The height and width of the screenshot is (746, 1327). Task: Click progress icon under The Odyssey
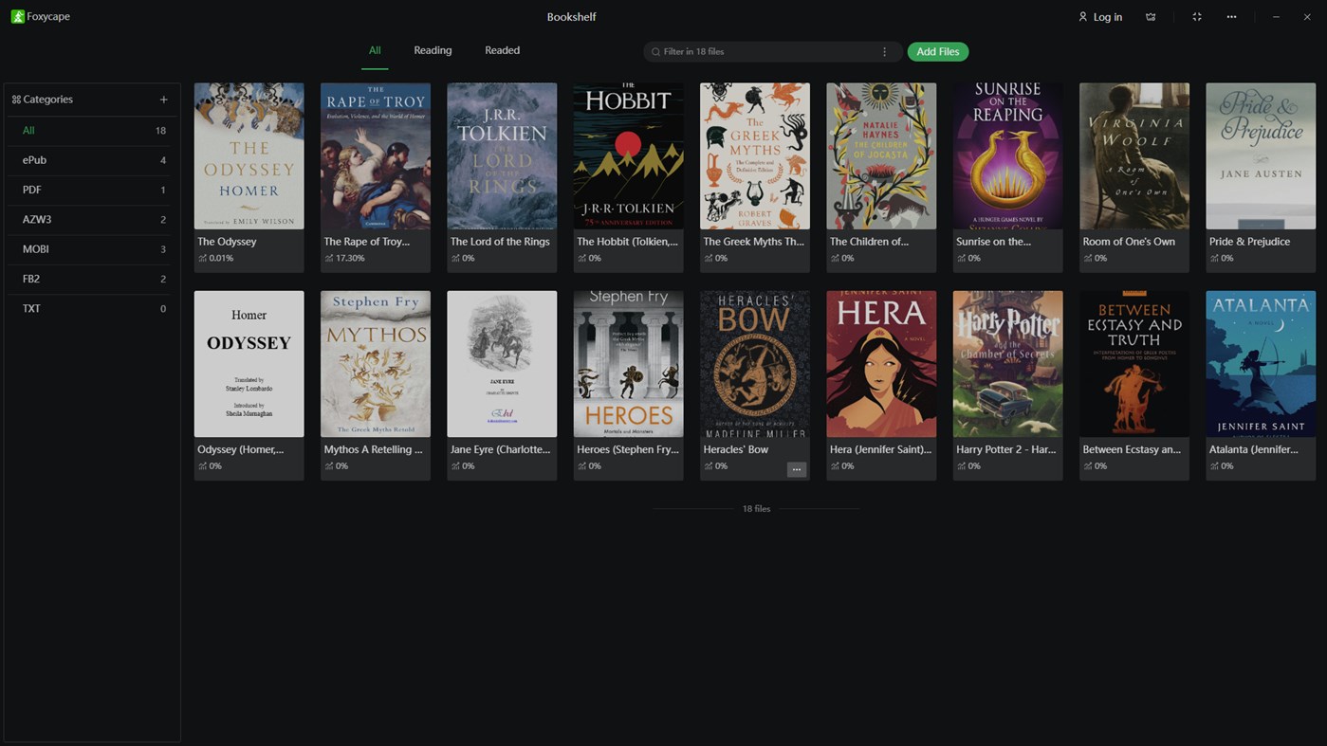[x=202, y=258]
